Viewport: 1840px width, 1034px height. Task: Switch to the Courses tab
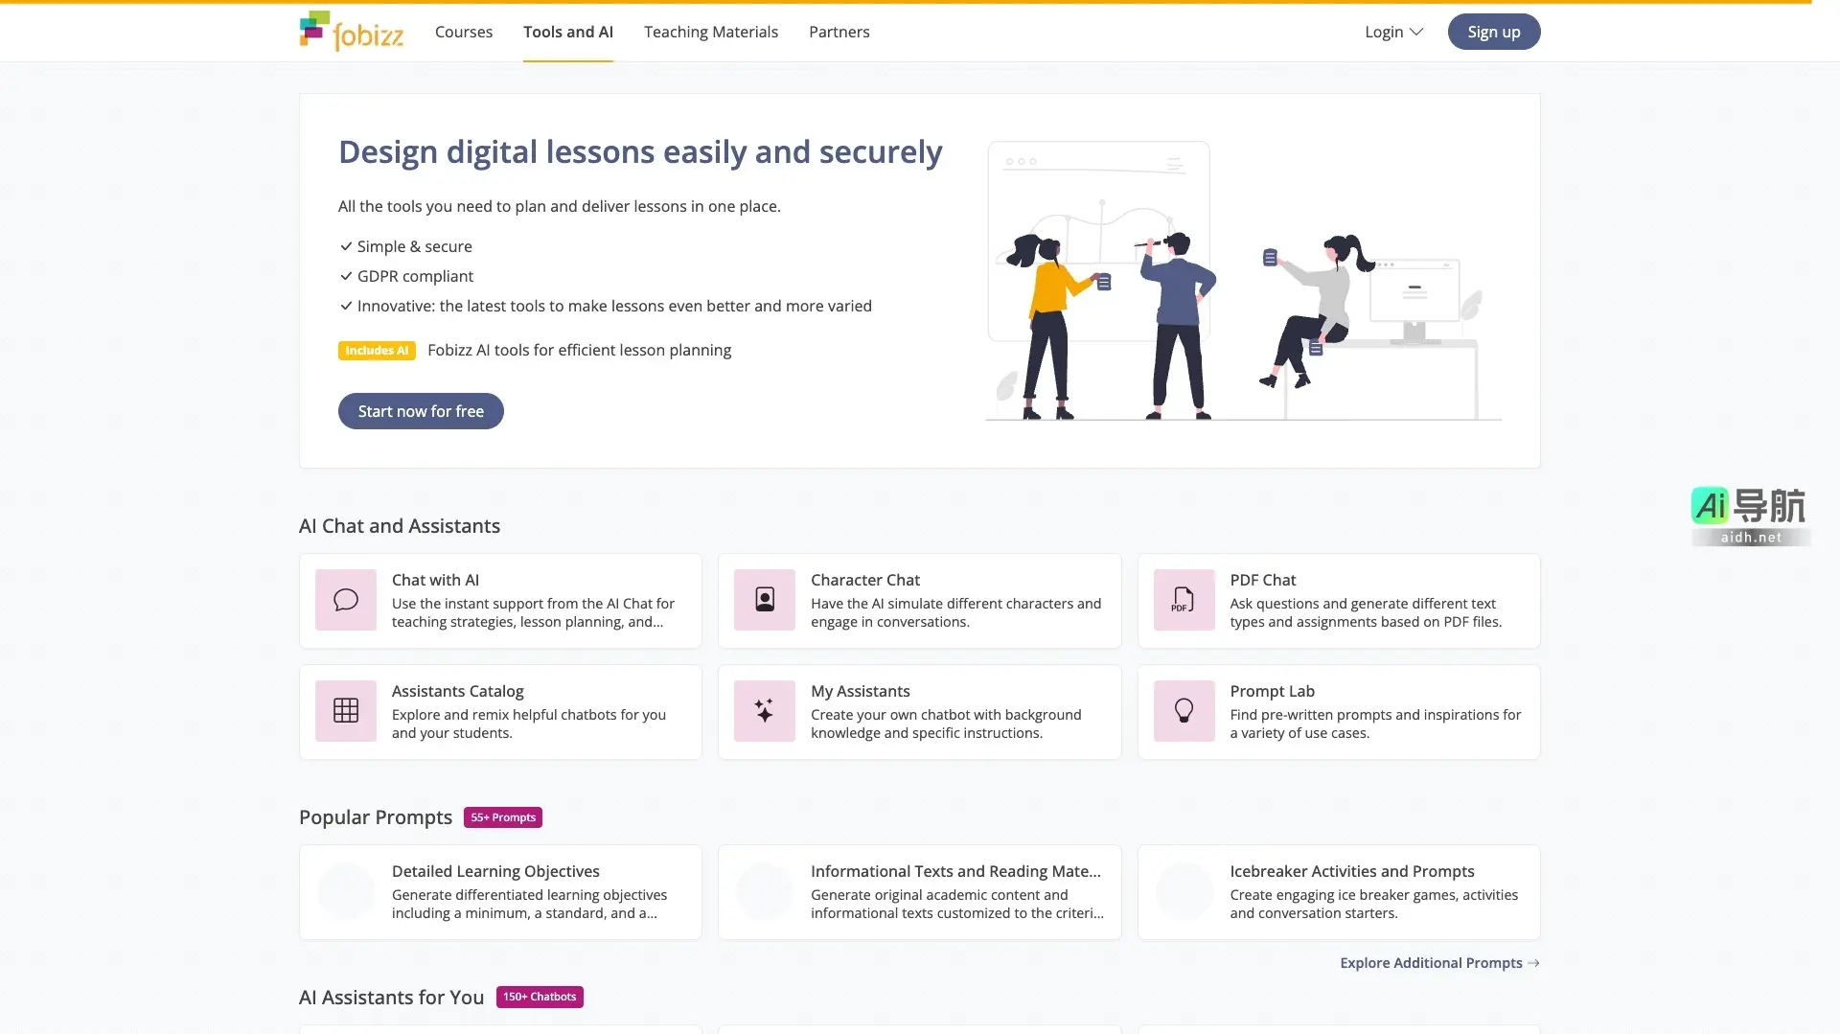pos(463,32)
